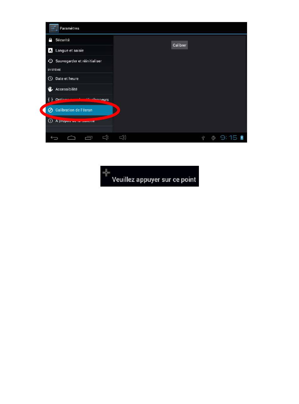This screenshot has width=299, height=404.
Task: Select the Langue et saisie letter icon
Action: pos(50,50)
